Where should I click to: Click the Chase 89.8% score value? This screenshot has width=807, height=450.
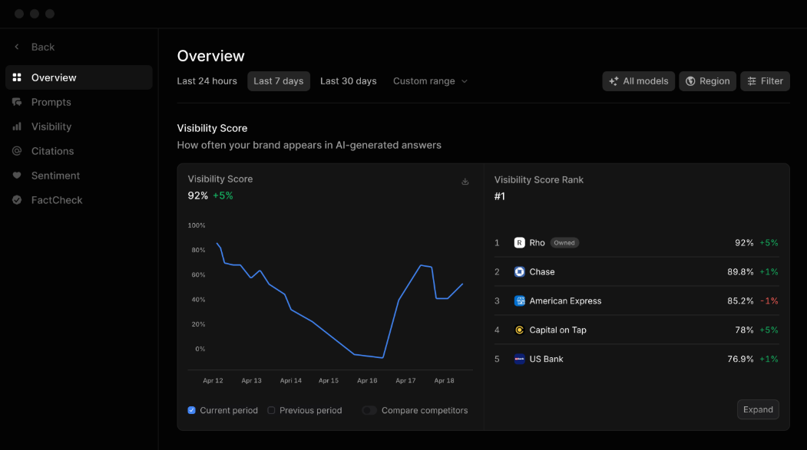coord(740,271)
